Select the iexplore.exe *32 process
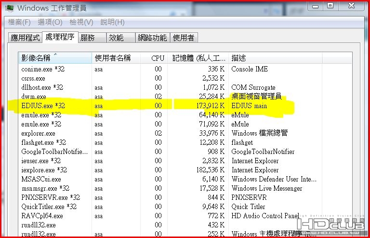Image resolution: width=370 pixels, height=238 pixels. pos(185,170)
